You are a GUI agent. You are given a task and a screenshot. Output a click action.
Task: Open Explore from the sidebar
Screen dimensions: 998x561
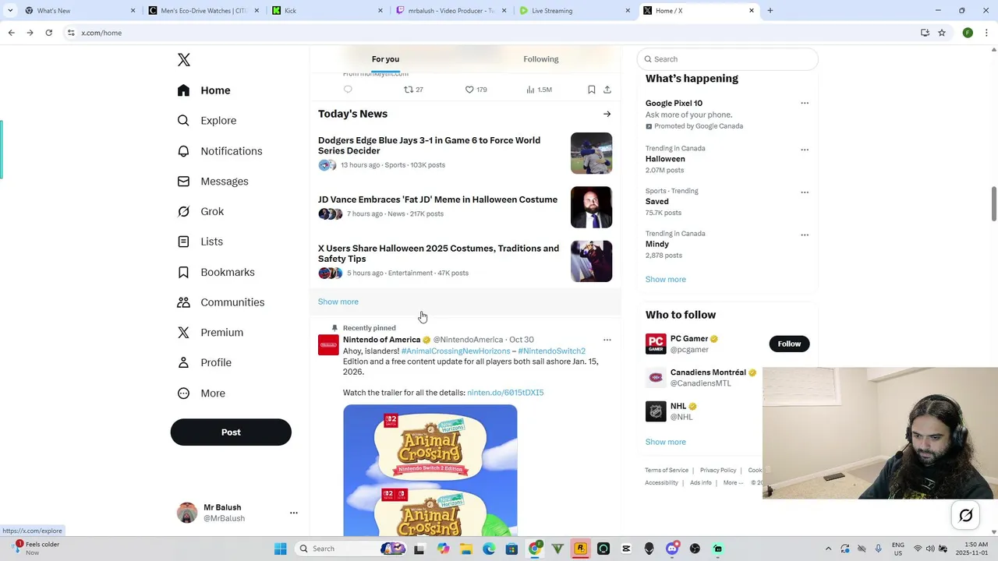click(207, 121)
